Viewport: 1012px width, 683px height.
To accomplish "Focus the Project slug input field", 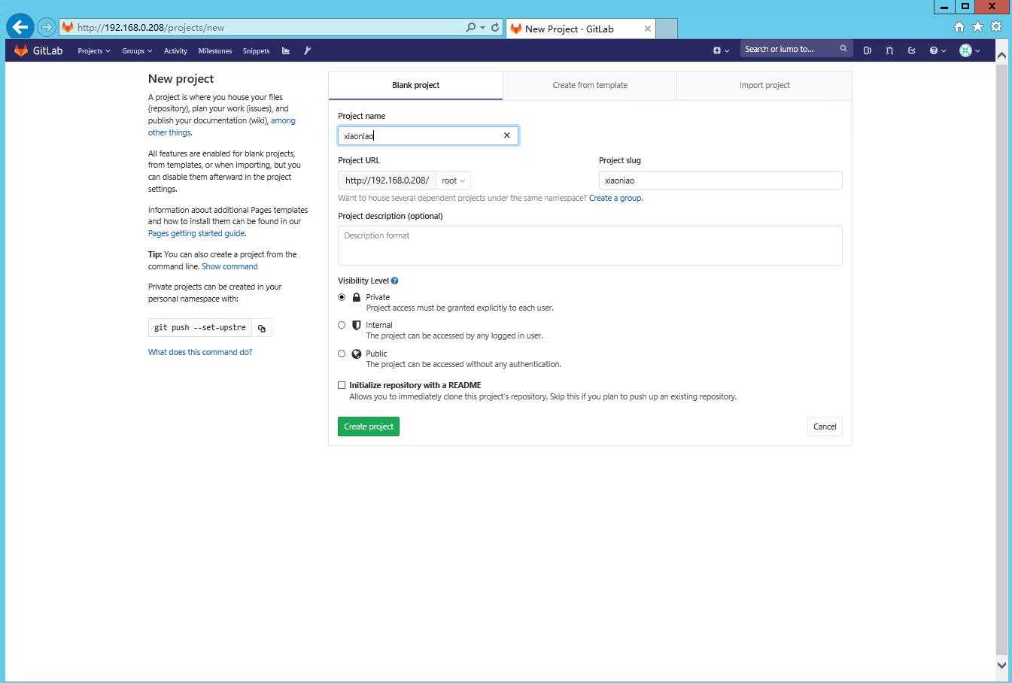I will coord(720,181).
